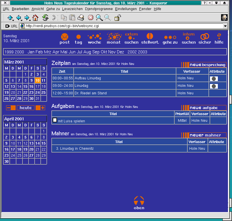Click the 'sicher' interlocking rings icon
This screenshot has width=232, height=221.
pyautogui.click(x=205, y=37)
